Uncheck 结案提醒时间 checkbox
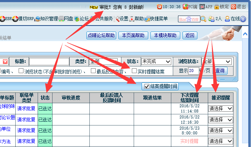The width and height of the screenshot is (251, 147). [147, 86]
